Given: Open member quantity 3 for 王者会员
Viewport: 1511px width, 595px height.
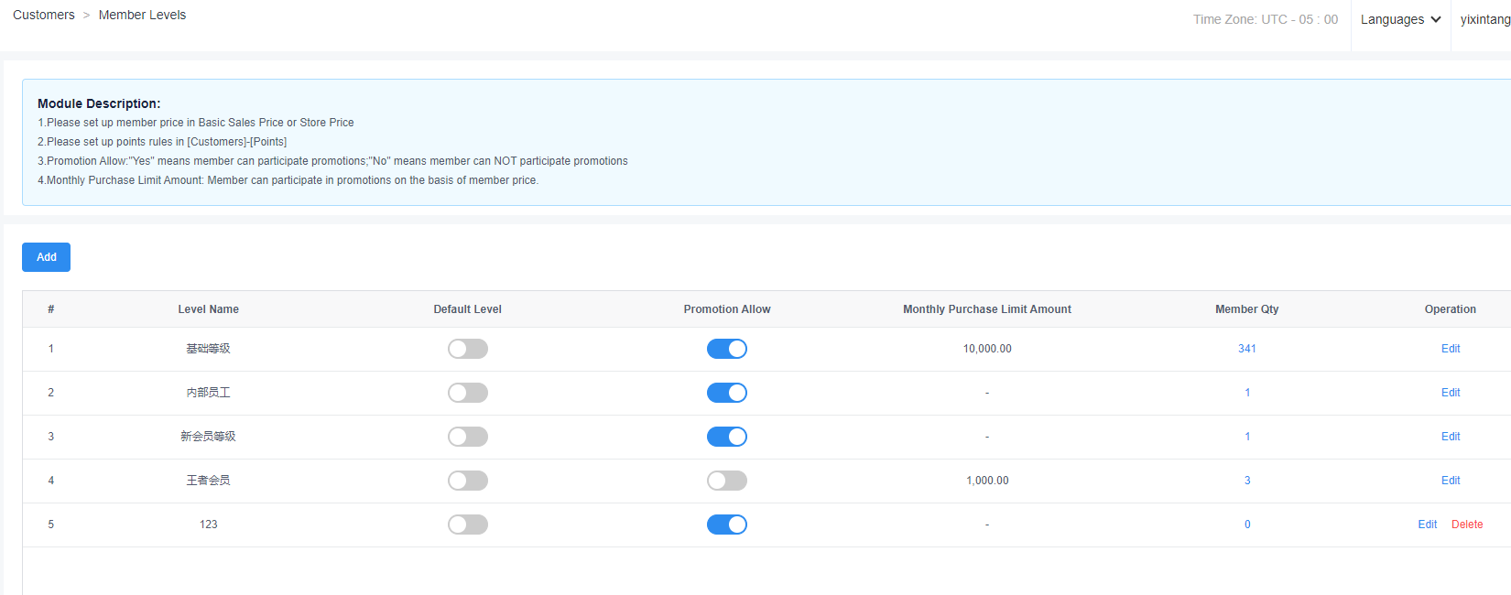Looking at the screenshot, I should [x=1246, y=481].
